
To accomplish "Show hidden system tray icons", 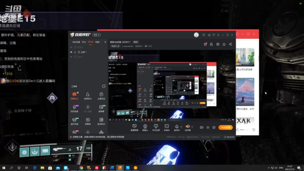I will click(269, 168).
